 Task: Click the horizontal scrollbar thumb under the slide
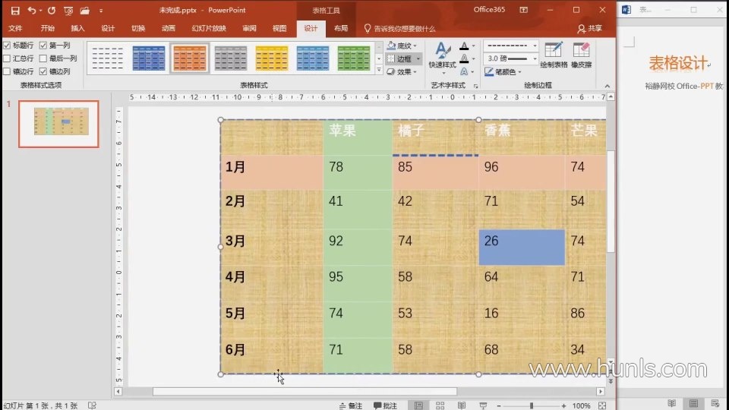click(305, 392)
